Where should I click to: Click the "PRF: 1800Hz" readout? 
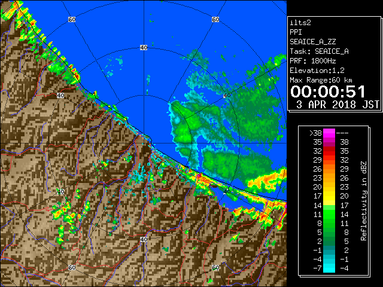coord(312,61)
